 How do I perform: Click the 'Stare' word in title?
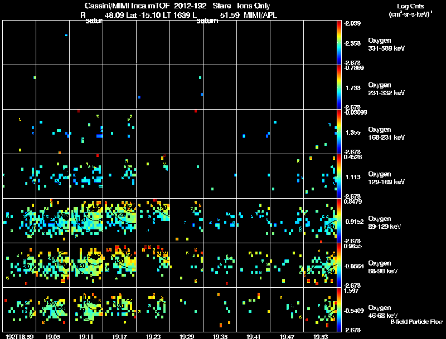(221, 6)
